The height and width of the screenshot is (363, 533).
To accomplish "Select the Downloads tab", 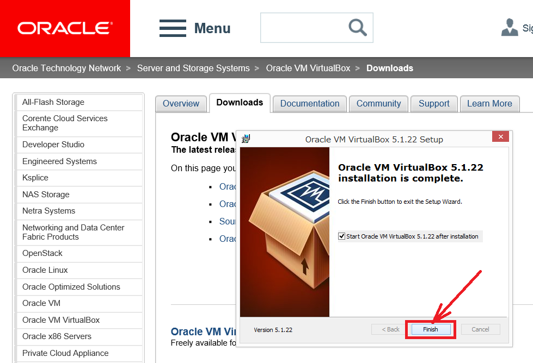I will [240, 103].
